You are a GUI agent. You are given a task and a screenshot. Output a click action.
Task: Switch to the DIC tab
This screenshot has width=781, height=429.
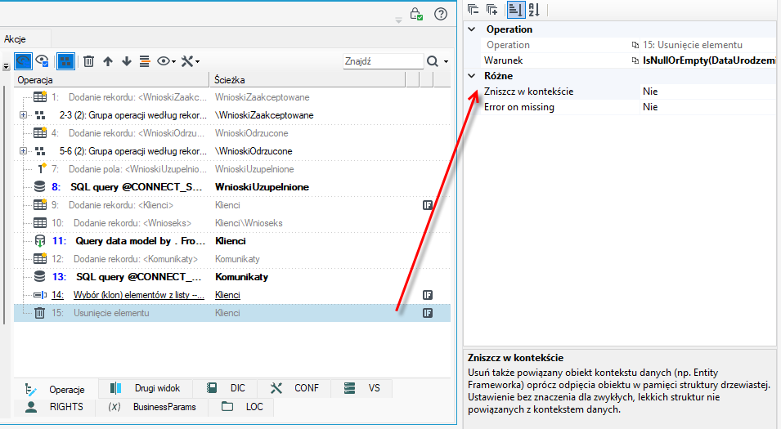(226, 388)
